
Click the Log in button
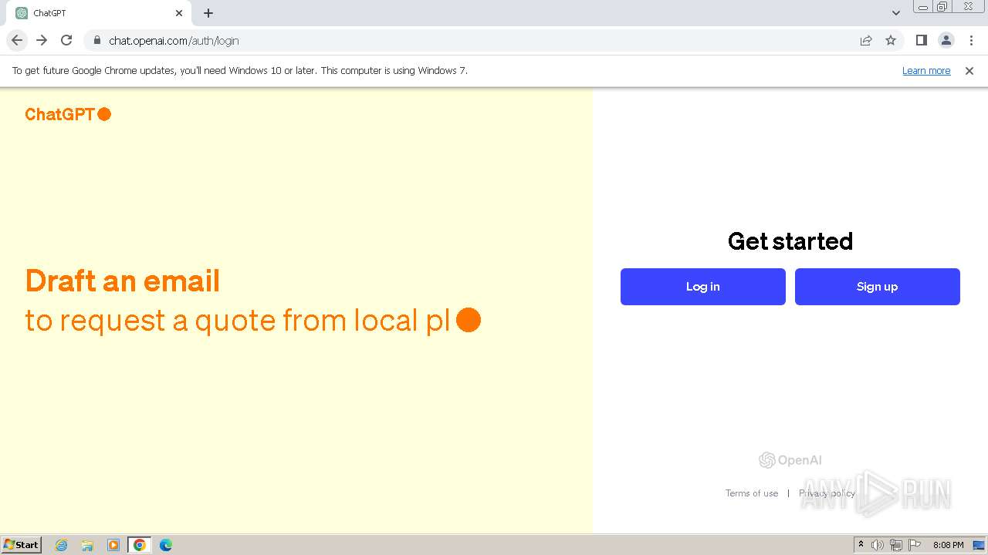(x=703, y=287)
